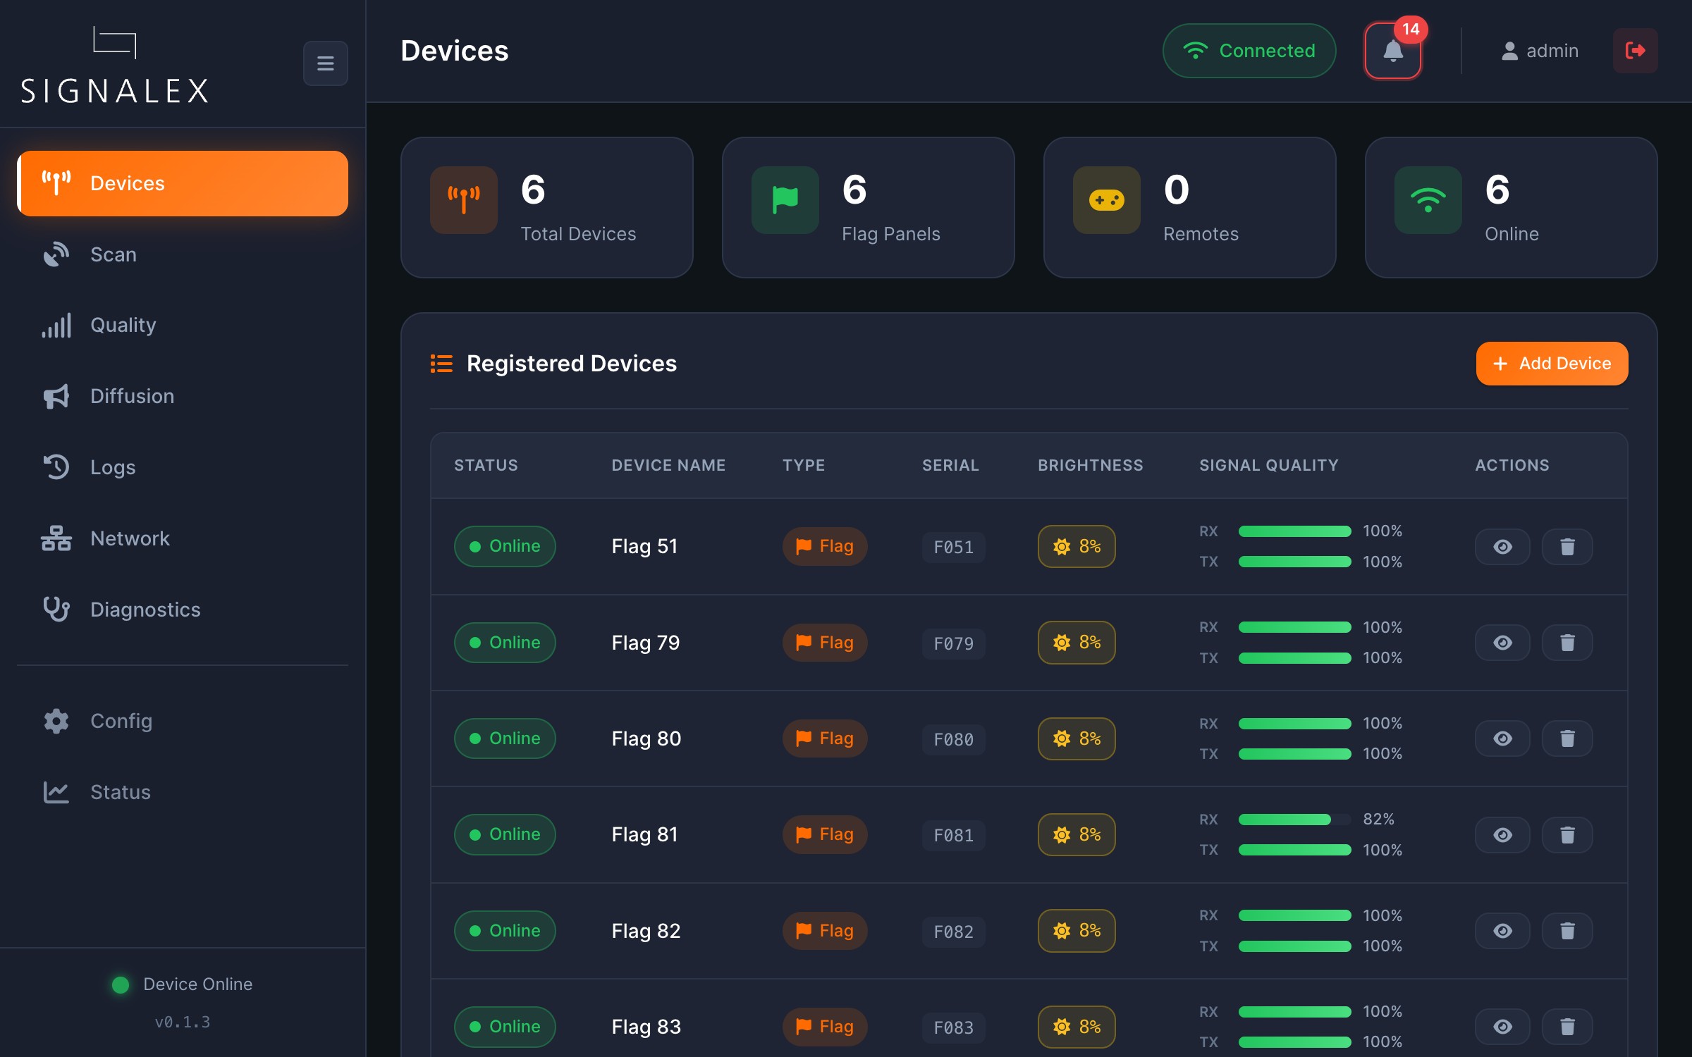Collapse sidebar with hamburger button
Image resolution: width=1692 pixels, height=1057 pixels.
[x=325, y=63]
